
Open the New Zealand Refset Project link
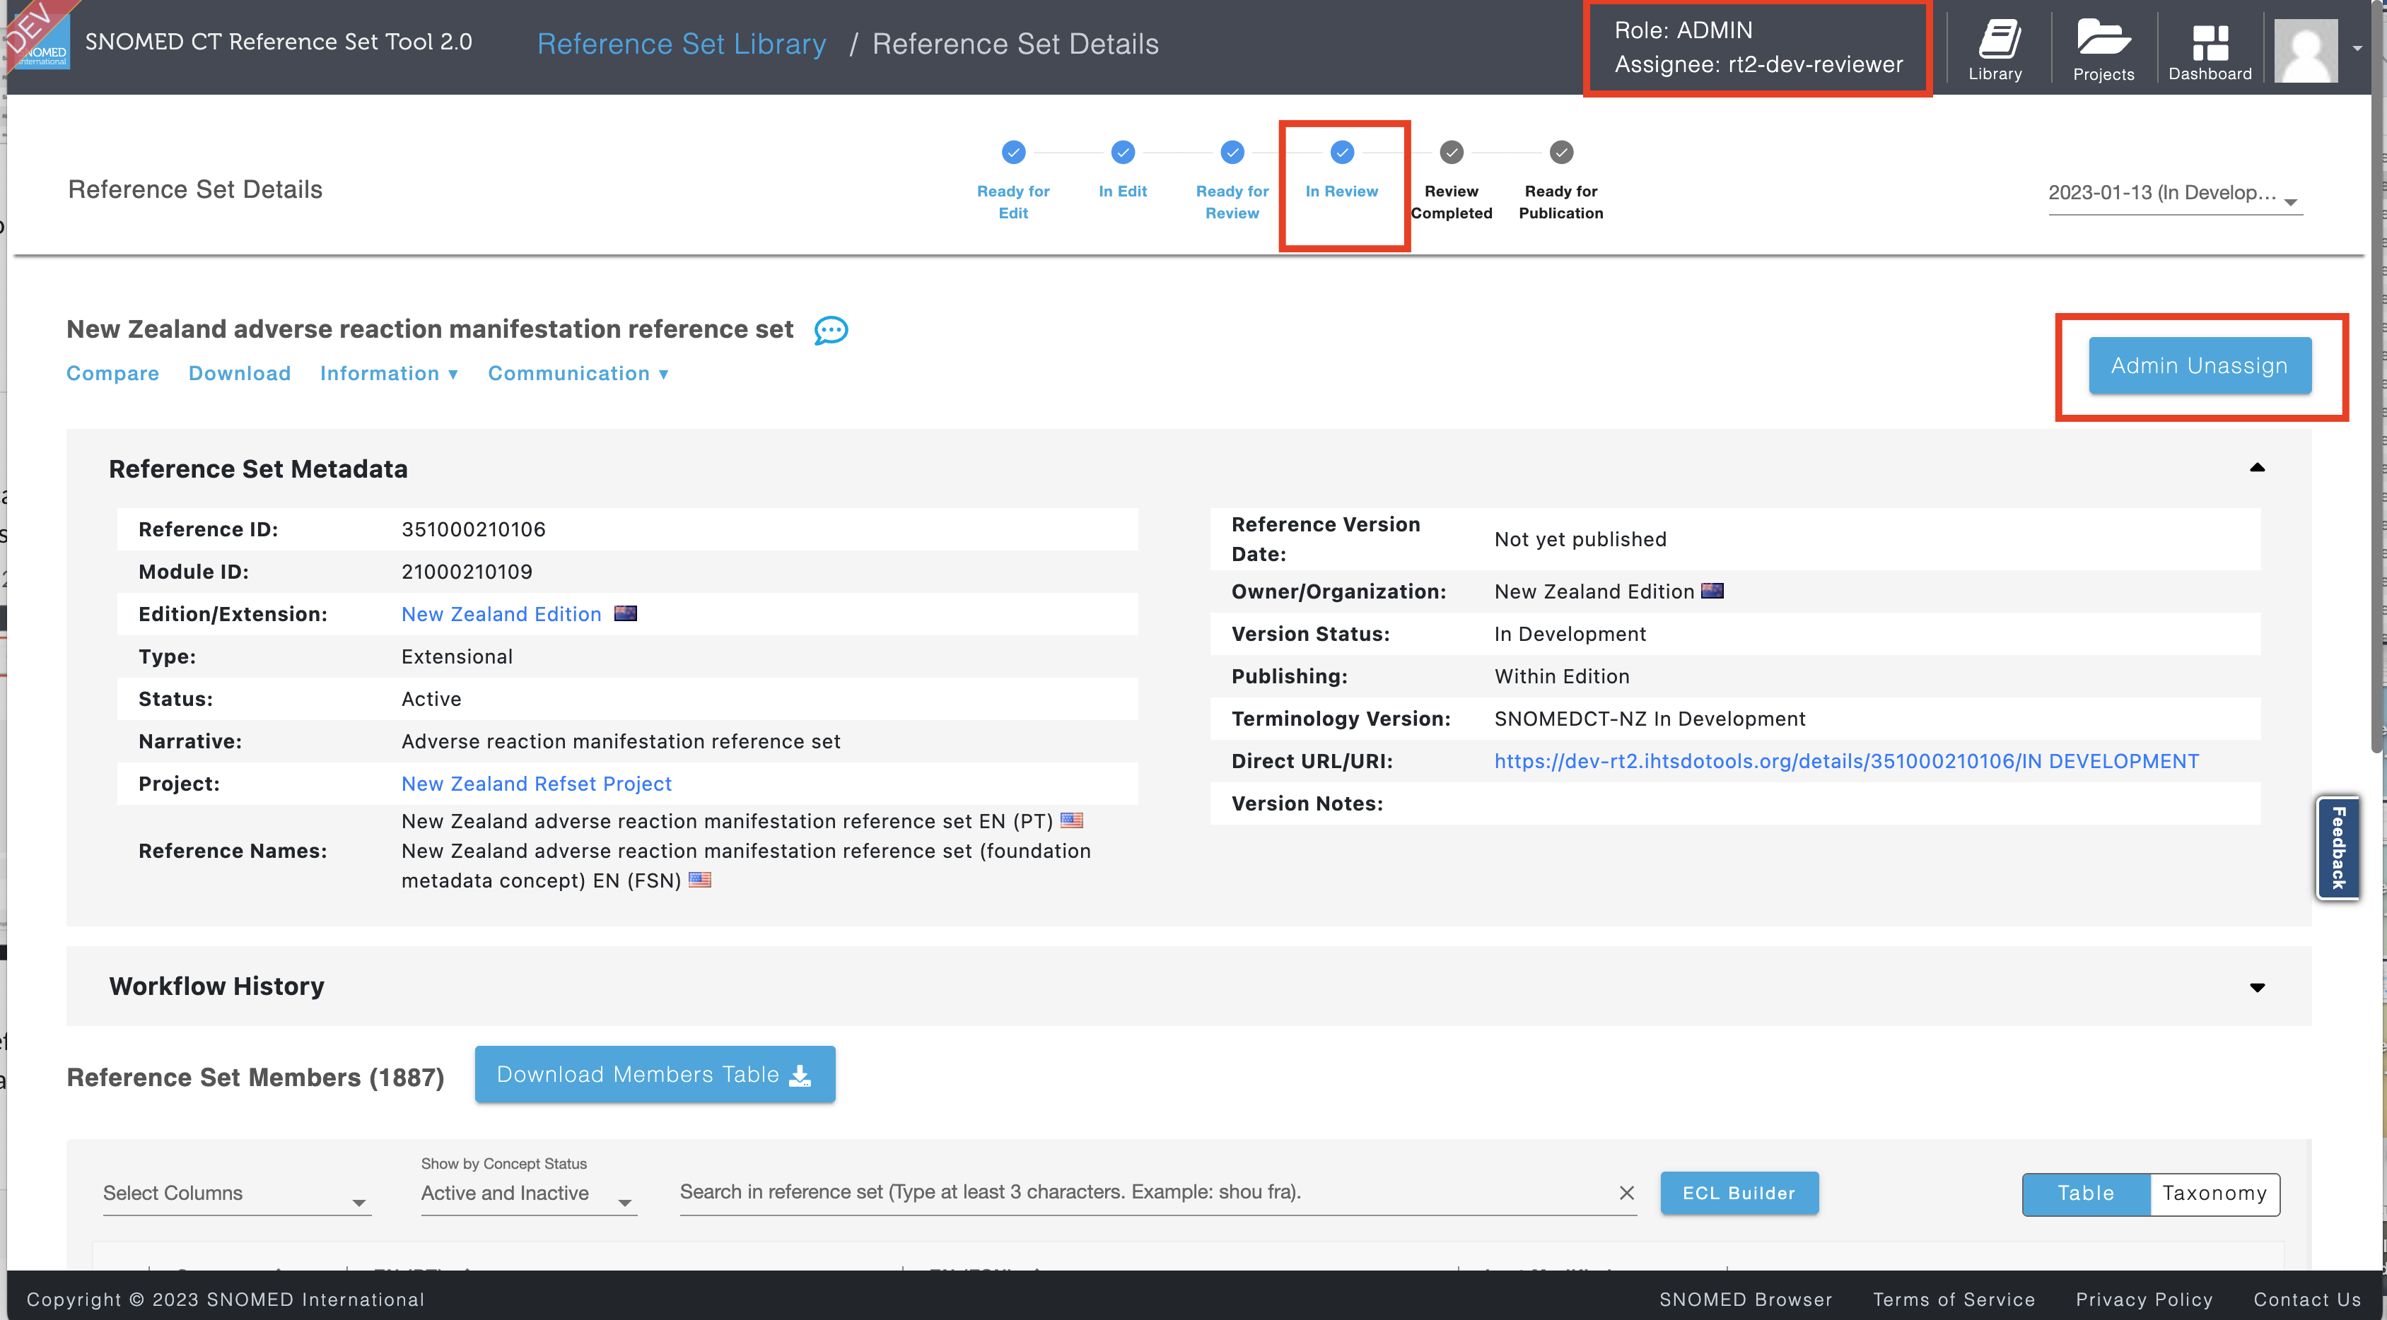(x=537, y=784)
